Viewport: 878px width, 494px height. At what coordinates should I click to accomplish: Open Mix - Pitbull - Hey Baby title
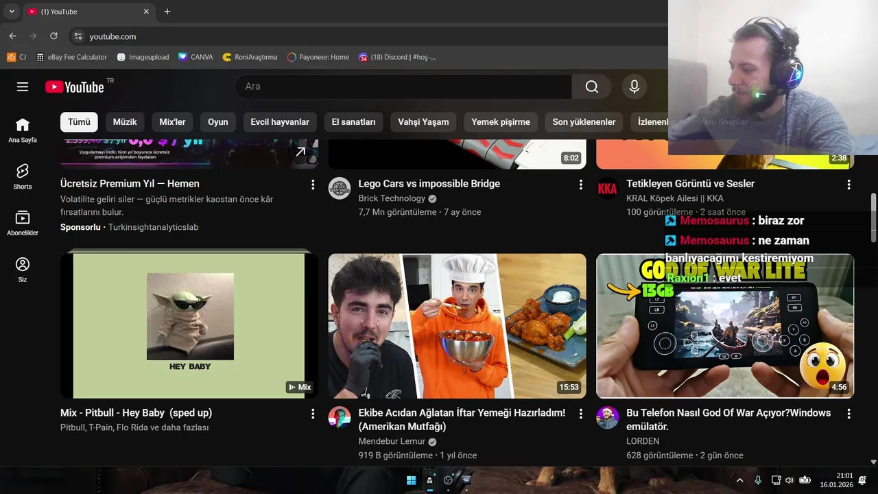136,413
